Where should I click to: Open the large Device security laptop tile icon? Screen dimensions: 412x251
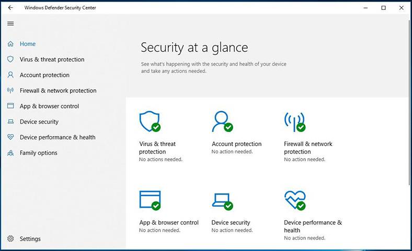pos(222,201)
